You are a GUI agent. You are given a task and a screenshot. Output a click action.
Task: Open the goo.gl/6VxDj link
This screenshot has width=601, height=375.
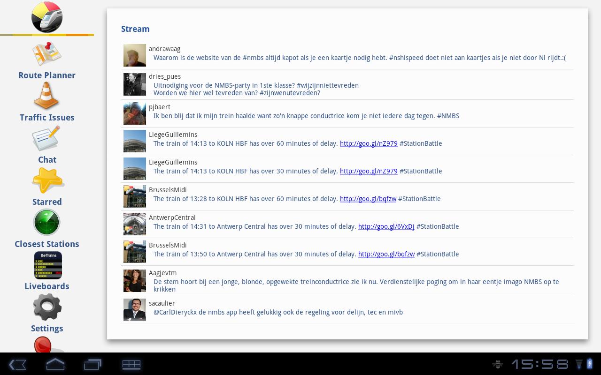pos(386,226)
